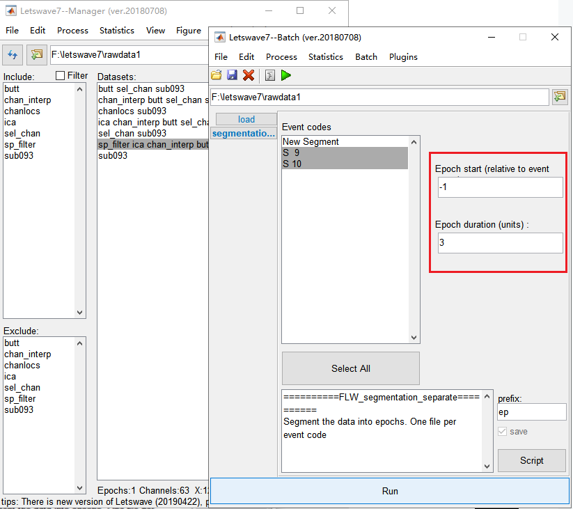The width and height of the screenshot is (573, 509).
Task: Select sel_chan in Include list
Action: click(39, 134)
